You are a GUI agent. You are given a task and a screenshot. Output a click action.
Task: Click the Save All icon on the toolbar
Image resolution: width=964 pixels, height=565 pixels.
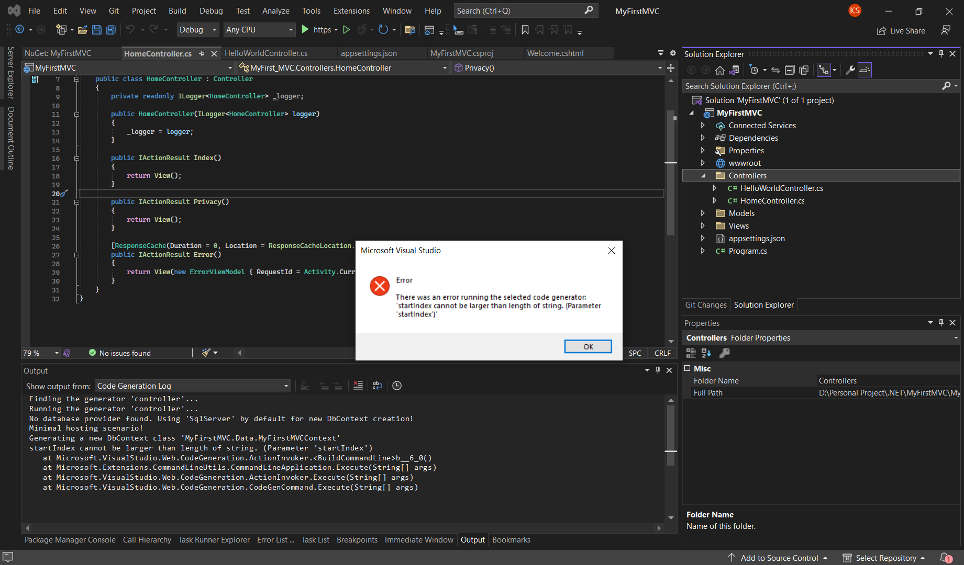(110, 30)
